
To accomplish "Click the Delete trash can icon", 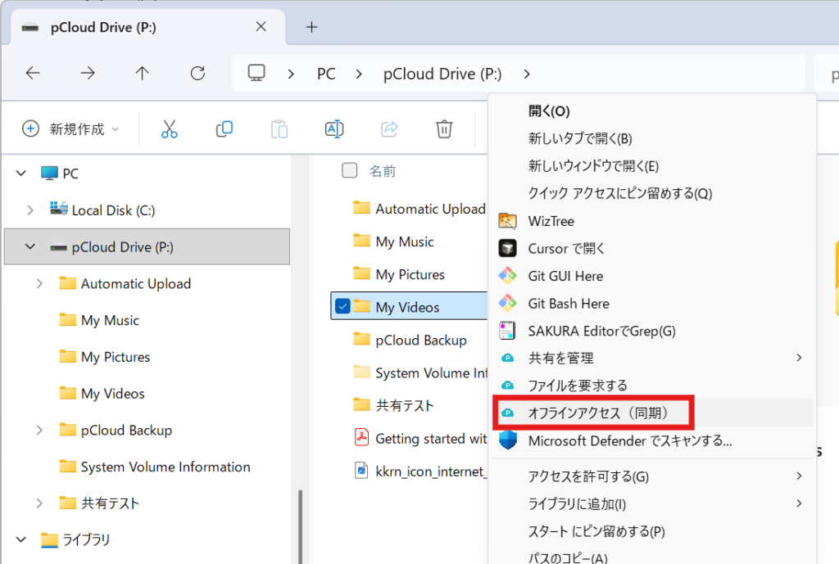I will coord(444,129).
